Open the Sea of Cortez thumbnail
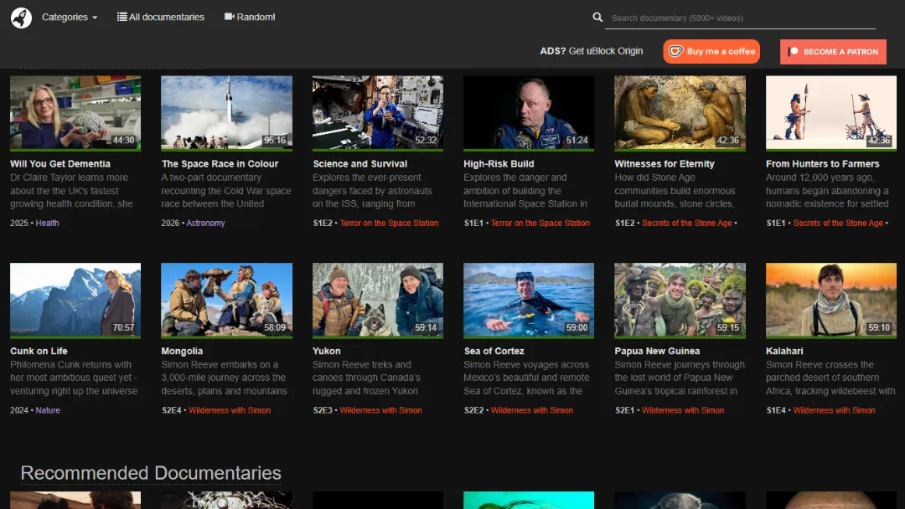905x509 pixels. (x=529, y=301)
